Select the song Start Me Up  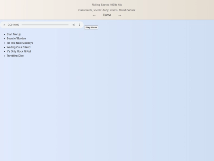pos(14,34)
